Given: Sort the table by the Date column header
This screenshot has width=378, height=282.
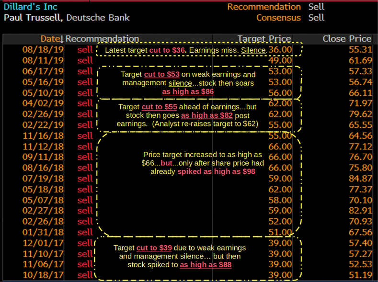Looking at the screenshot, I should 52,39.
